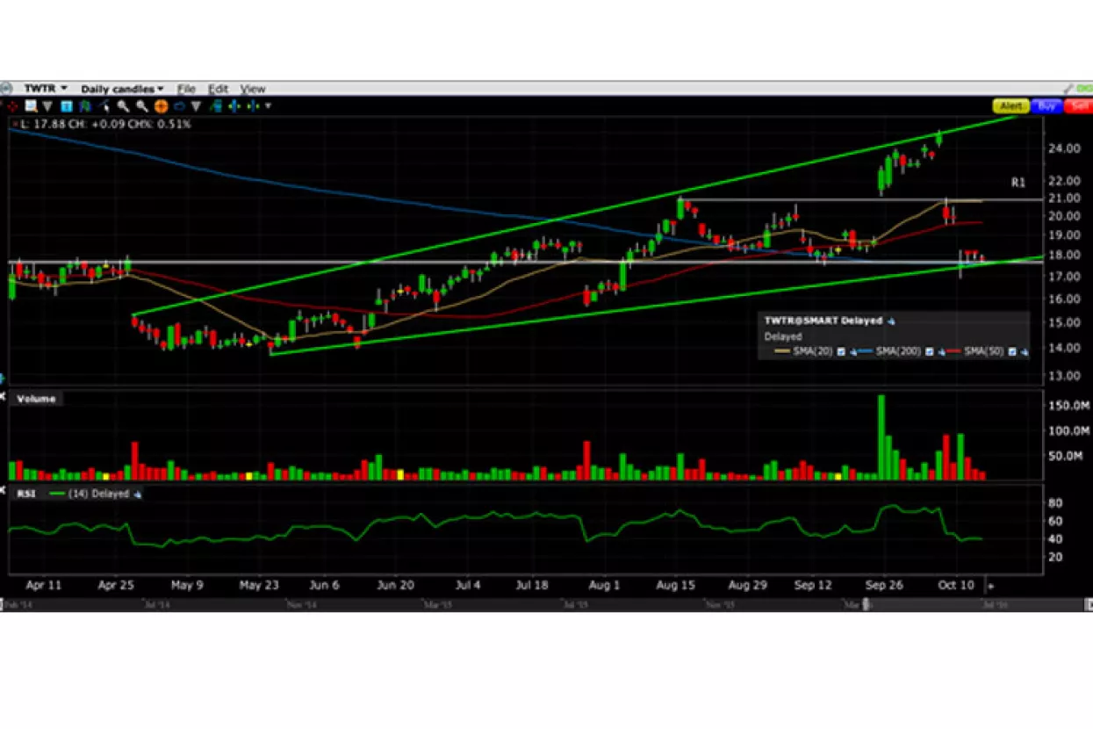This screenshot has height=729, width=1093.
Task: Click the plus sign right of date axis
Action: (990, 585)
